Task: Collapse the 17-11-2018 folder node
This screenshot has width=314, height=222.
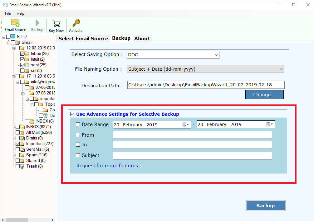Action: click(13, 77)
